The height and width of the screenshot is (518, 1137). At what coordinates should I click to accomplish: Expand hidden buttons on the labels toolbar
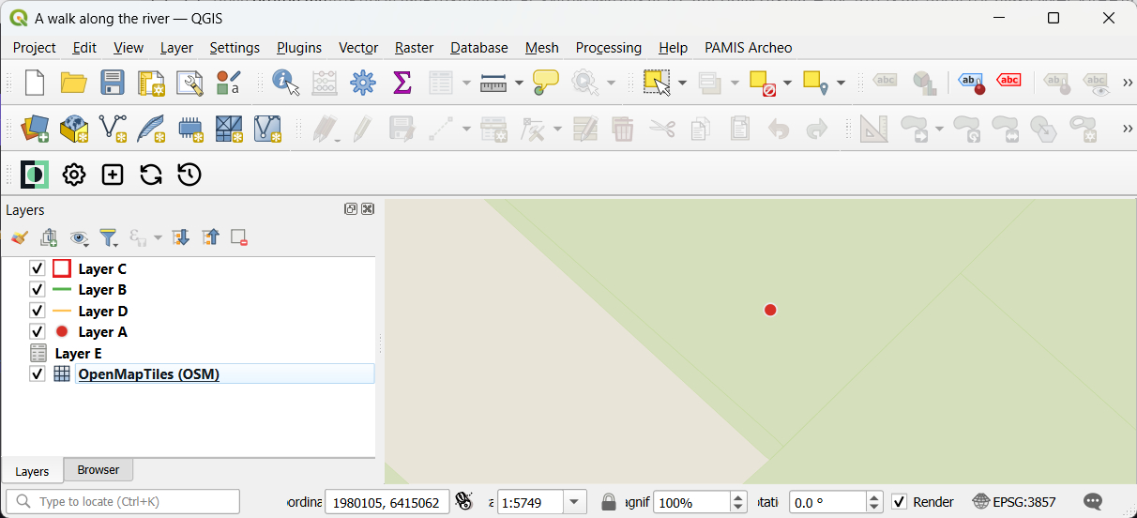pos(1127,83)
